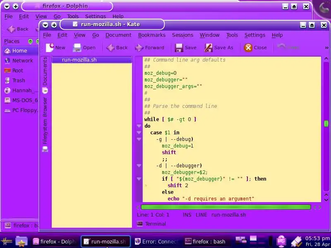Collapse the fold marker beside 'case $1 in'
This screenshot has height=248, width=331.
139,133
